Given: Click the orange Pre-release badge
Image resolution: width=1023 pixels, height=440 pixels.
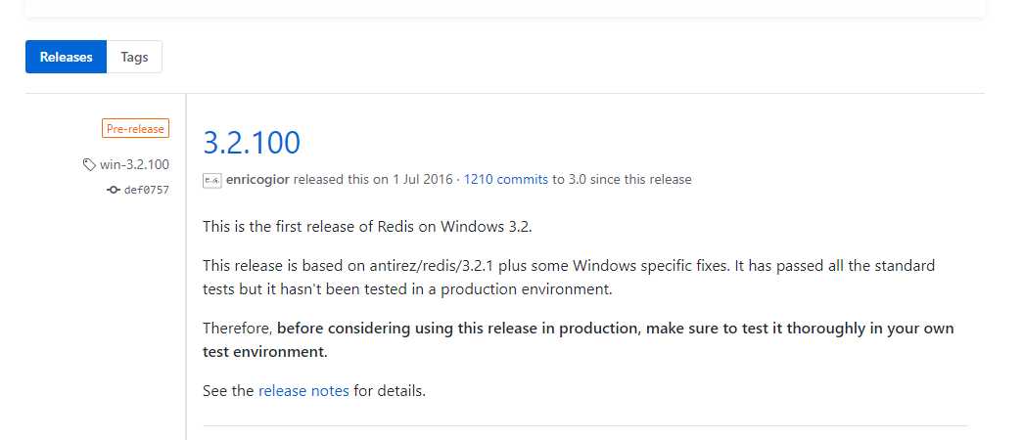Looking at the screenshot, I should [135, 128].
